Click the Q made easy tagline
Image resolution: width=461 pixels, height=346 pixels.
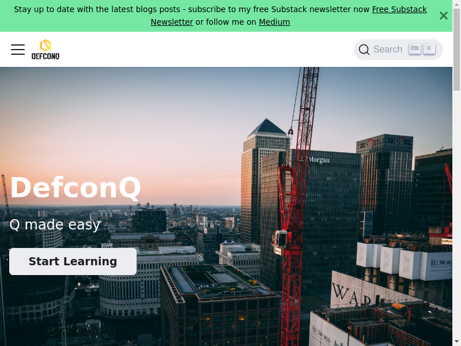click(x=55, y=225)
